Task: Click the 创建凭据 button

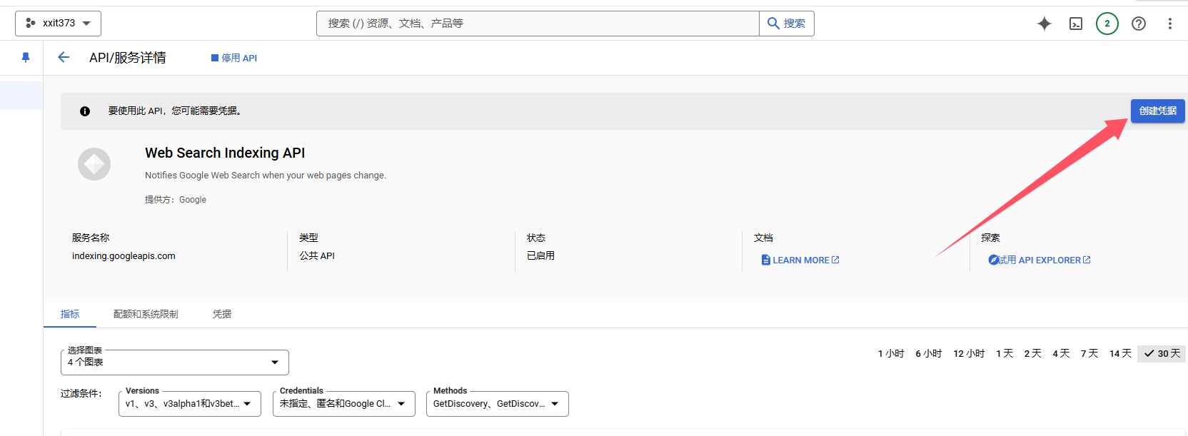Action: click(x=1157, y=111)
